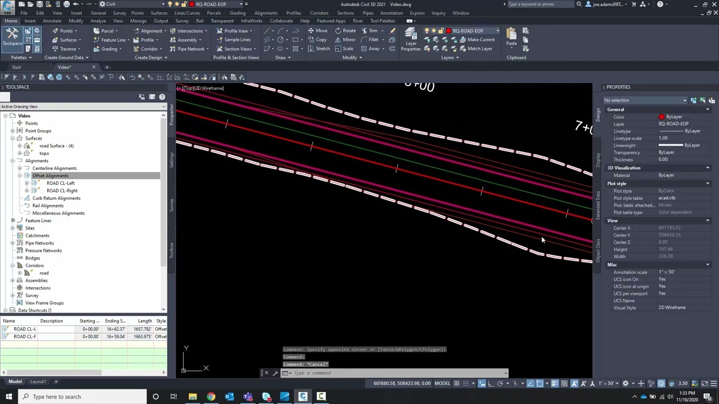Select ROAD CL-Left alignment in tree
This screenshot has width=719, height=404.
click(x=61, y=183)
